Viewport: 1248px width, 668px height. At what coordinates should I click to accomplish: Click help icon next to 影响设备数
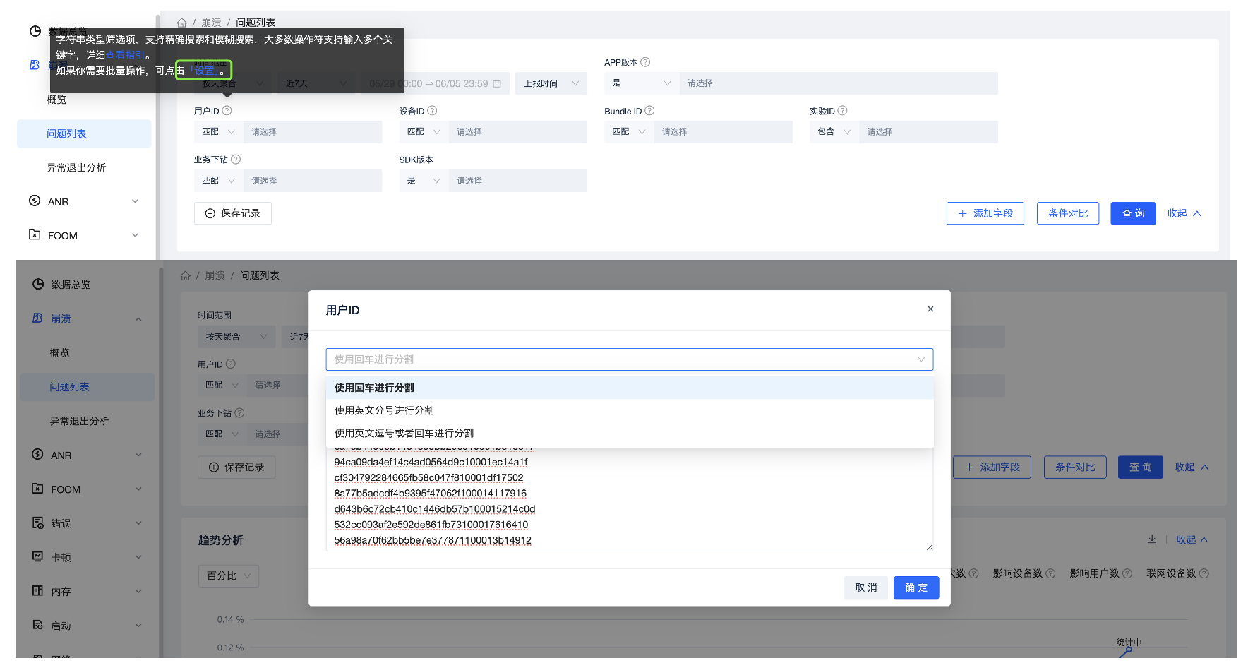tap(1050, 573)
